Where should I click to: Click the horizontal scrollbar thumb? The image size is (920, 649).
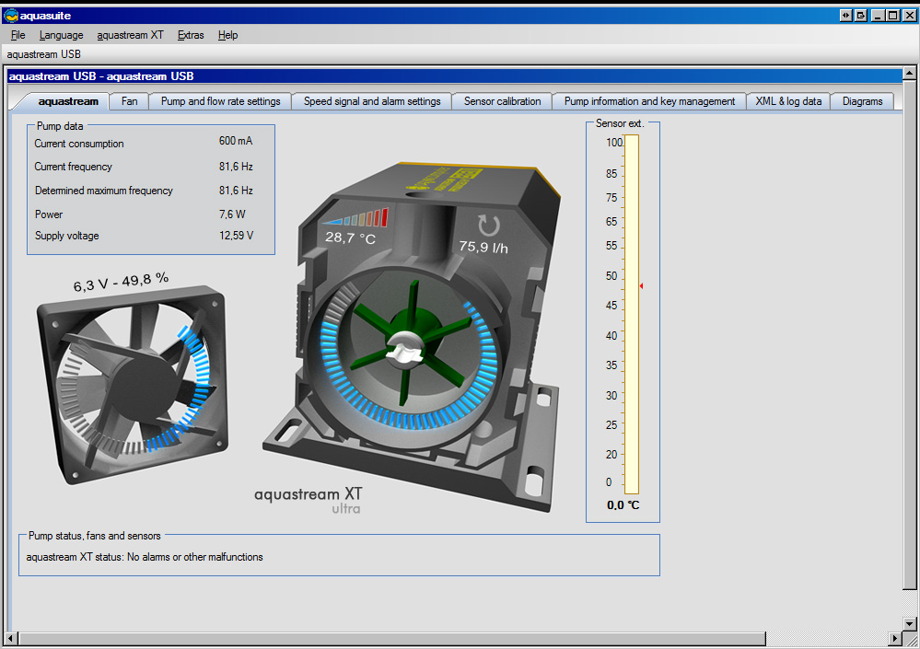coord(391,639)
